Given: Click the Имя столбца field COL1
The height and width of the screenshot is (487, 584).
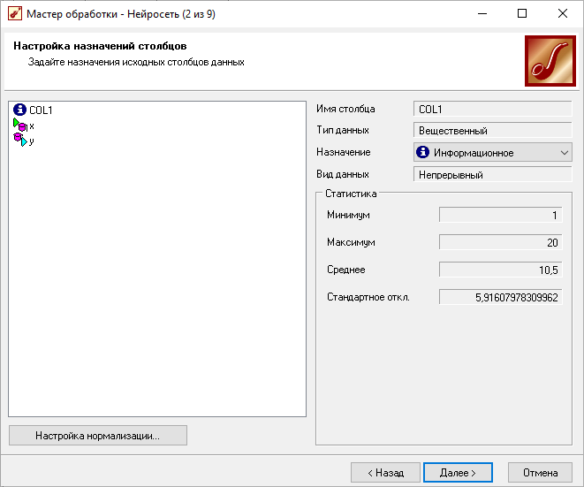Looking at the screenshot, I should click(492, 110).
